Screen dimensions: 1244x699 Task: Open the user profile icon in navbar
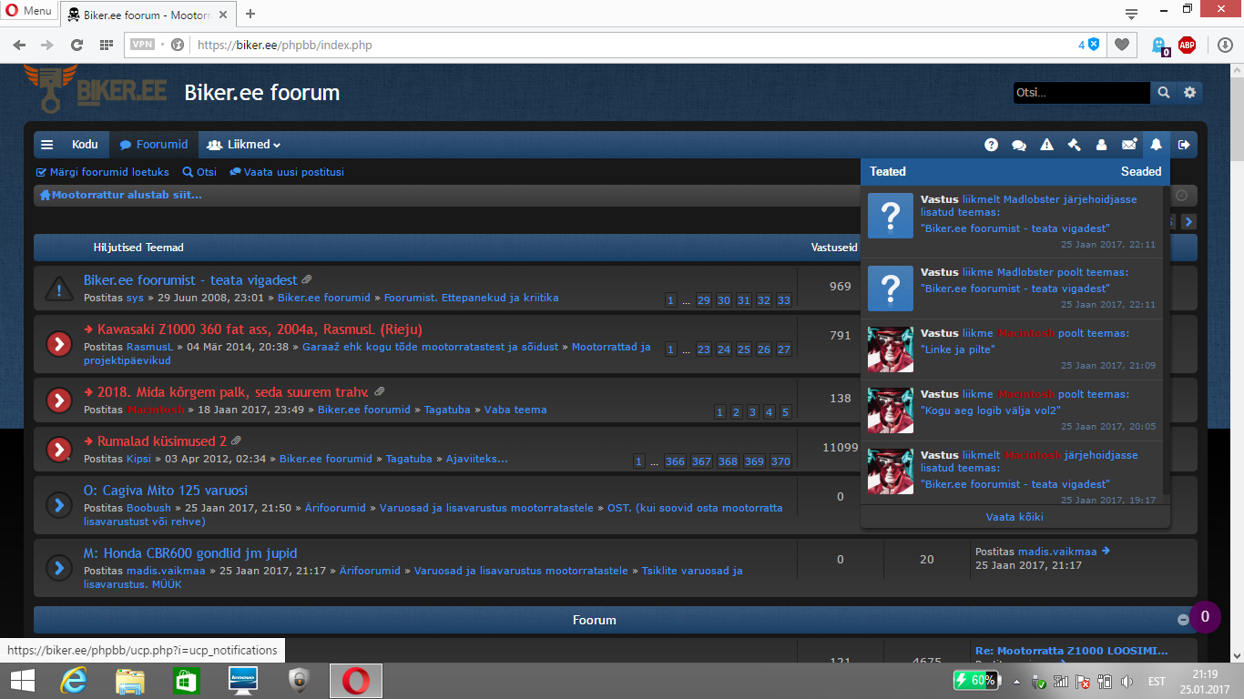pyautogui.click(x=1101, y=145)
